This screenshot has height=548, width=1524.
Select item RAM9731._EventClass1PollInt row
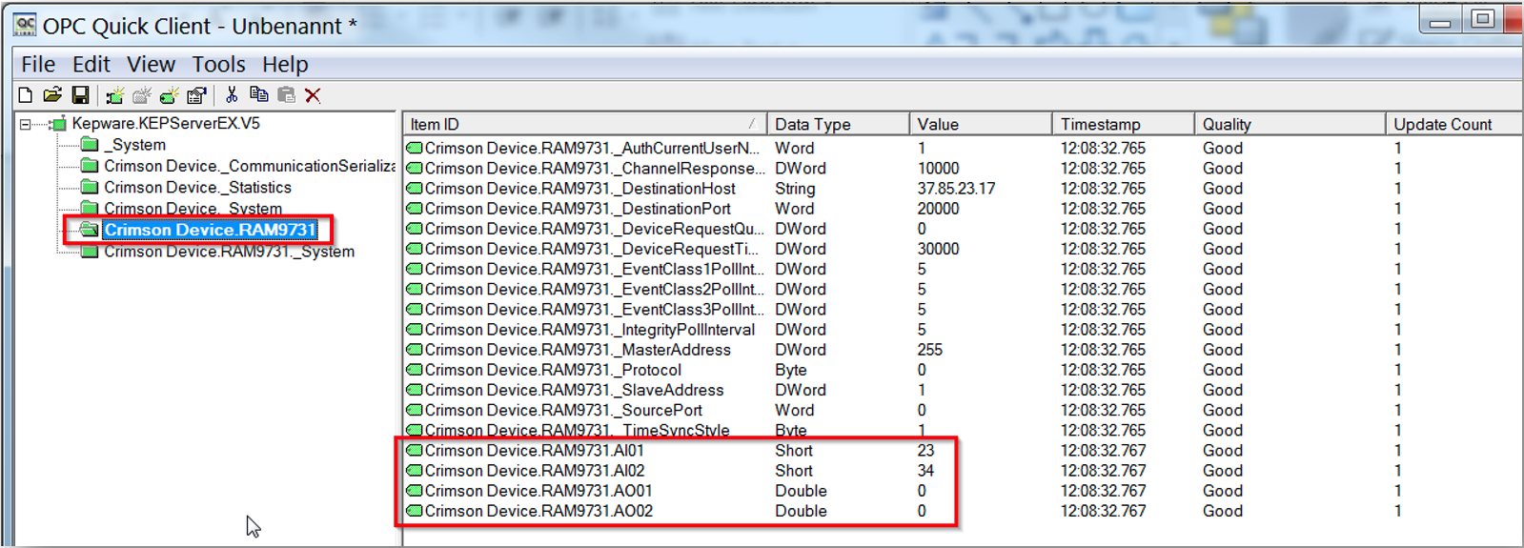[x=595, y=269]
